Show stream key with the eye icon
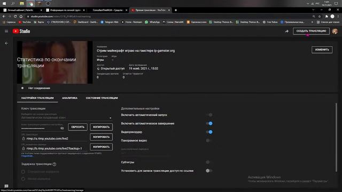Screen dimensions: 342x192 (x=62, y=128)
